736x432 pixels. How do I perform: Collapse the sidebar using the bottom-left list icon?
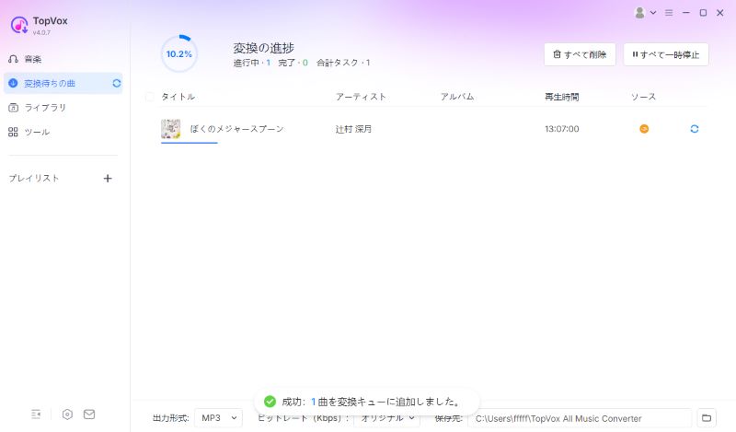click(x=36, y=414)
